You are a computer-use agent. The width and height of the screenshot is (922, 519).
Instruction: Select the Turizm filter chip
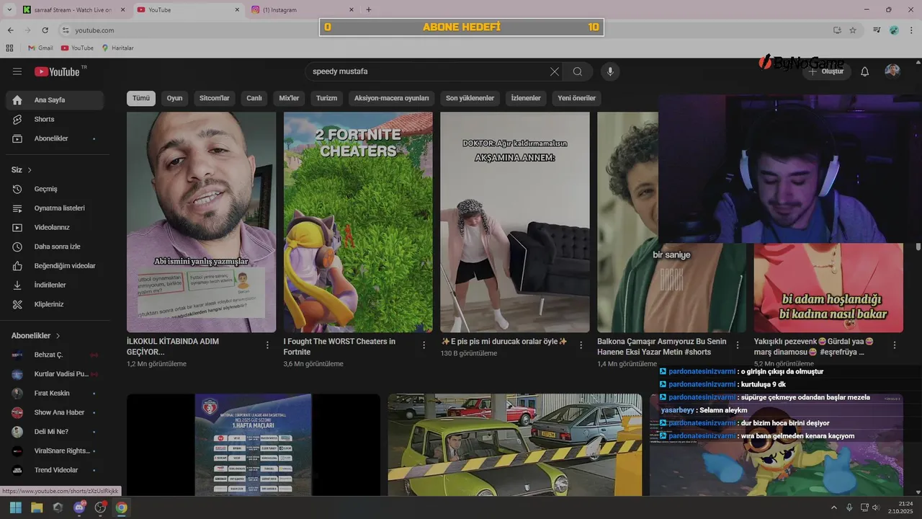[x=326, y=98]
